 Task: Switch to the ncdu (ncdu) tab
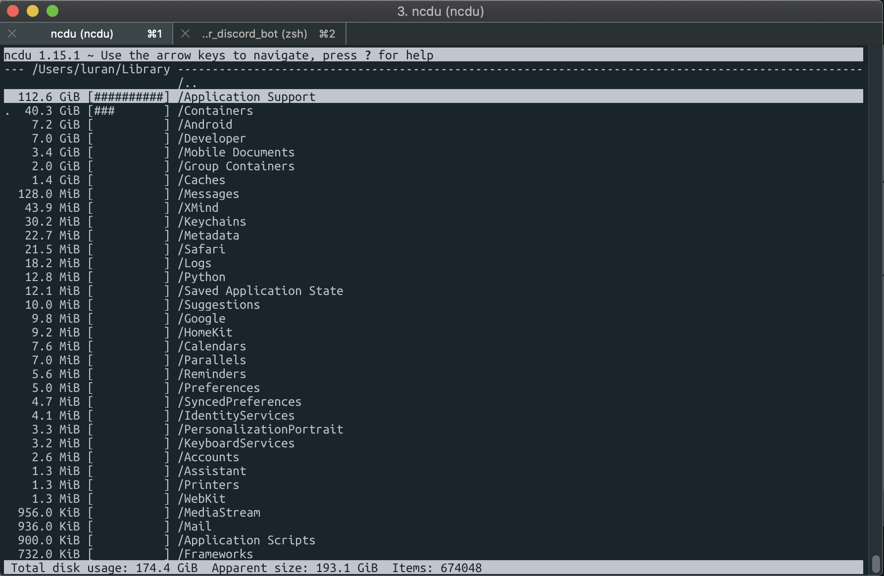pos(87,34)
